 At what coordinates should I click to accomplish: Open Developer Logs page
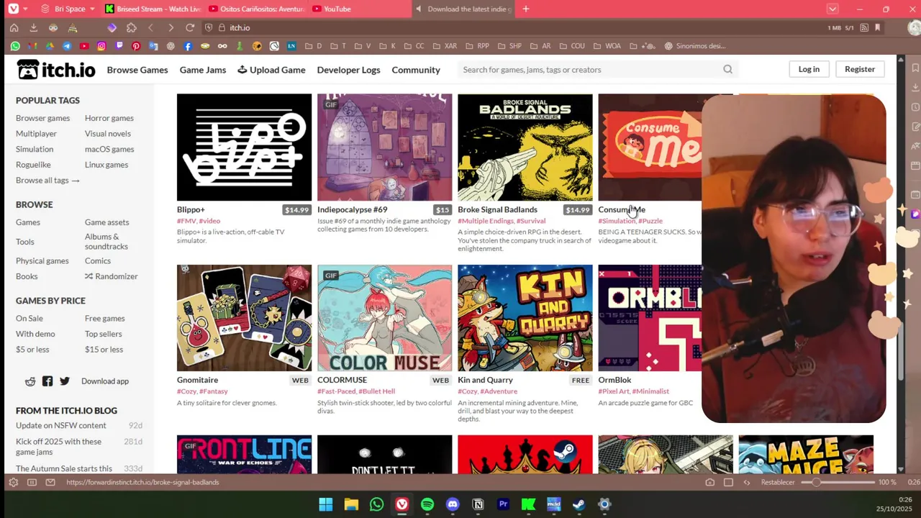(x=348, y=70)
